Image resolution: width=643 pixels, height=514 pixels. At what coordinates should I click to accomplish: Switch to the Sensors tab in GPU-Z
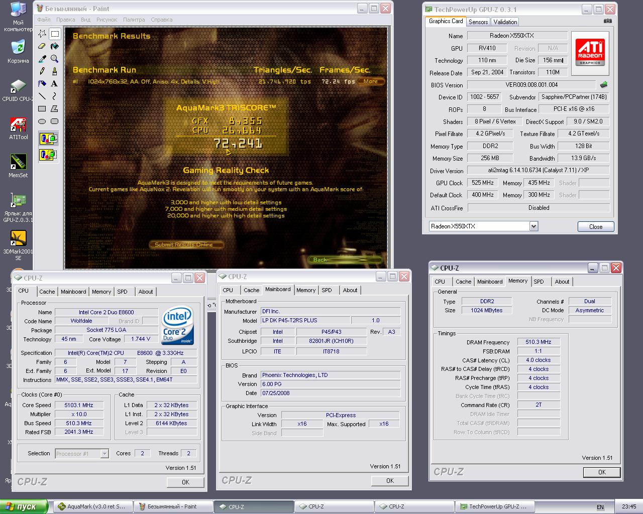478,22
